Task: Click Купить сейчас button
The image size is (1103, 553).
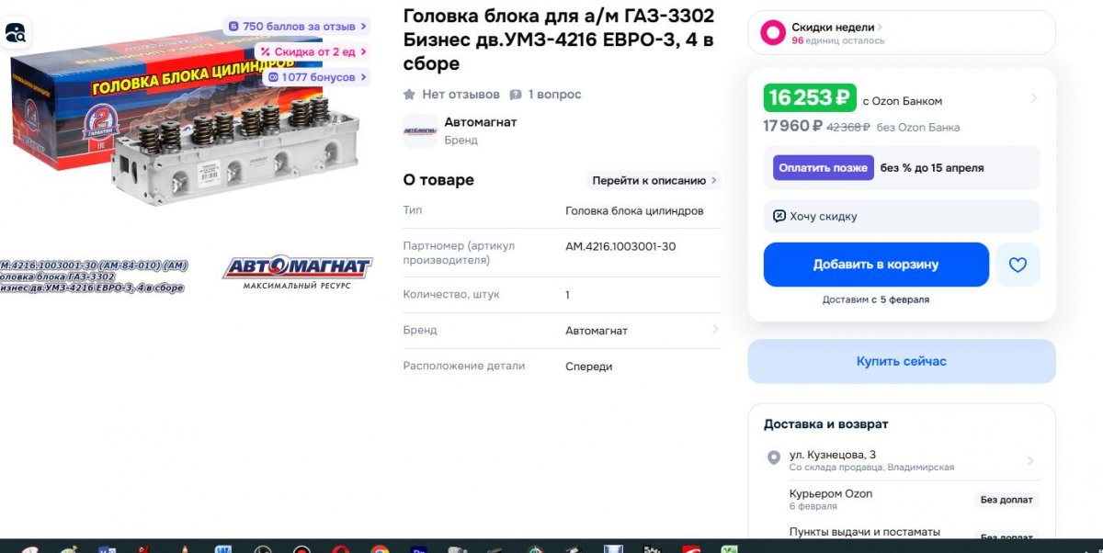Action: tap(901, 361)
